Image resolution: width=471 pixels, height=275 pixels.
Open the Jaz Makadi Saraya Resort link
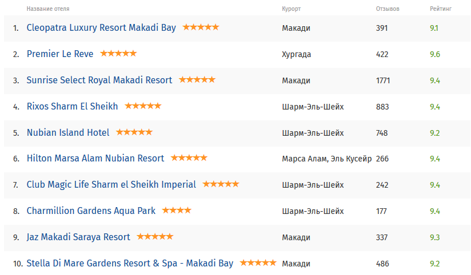pos(78,237)
